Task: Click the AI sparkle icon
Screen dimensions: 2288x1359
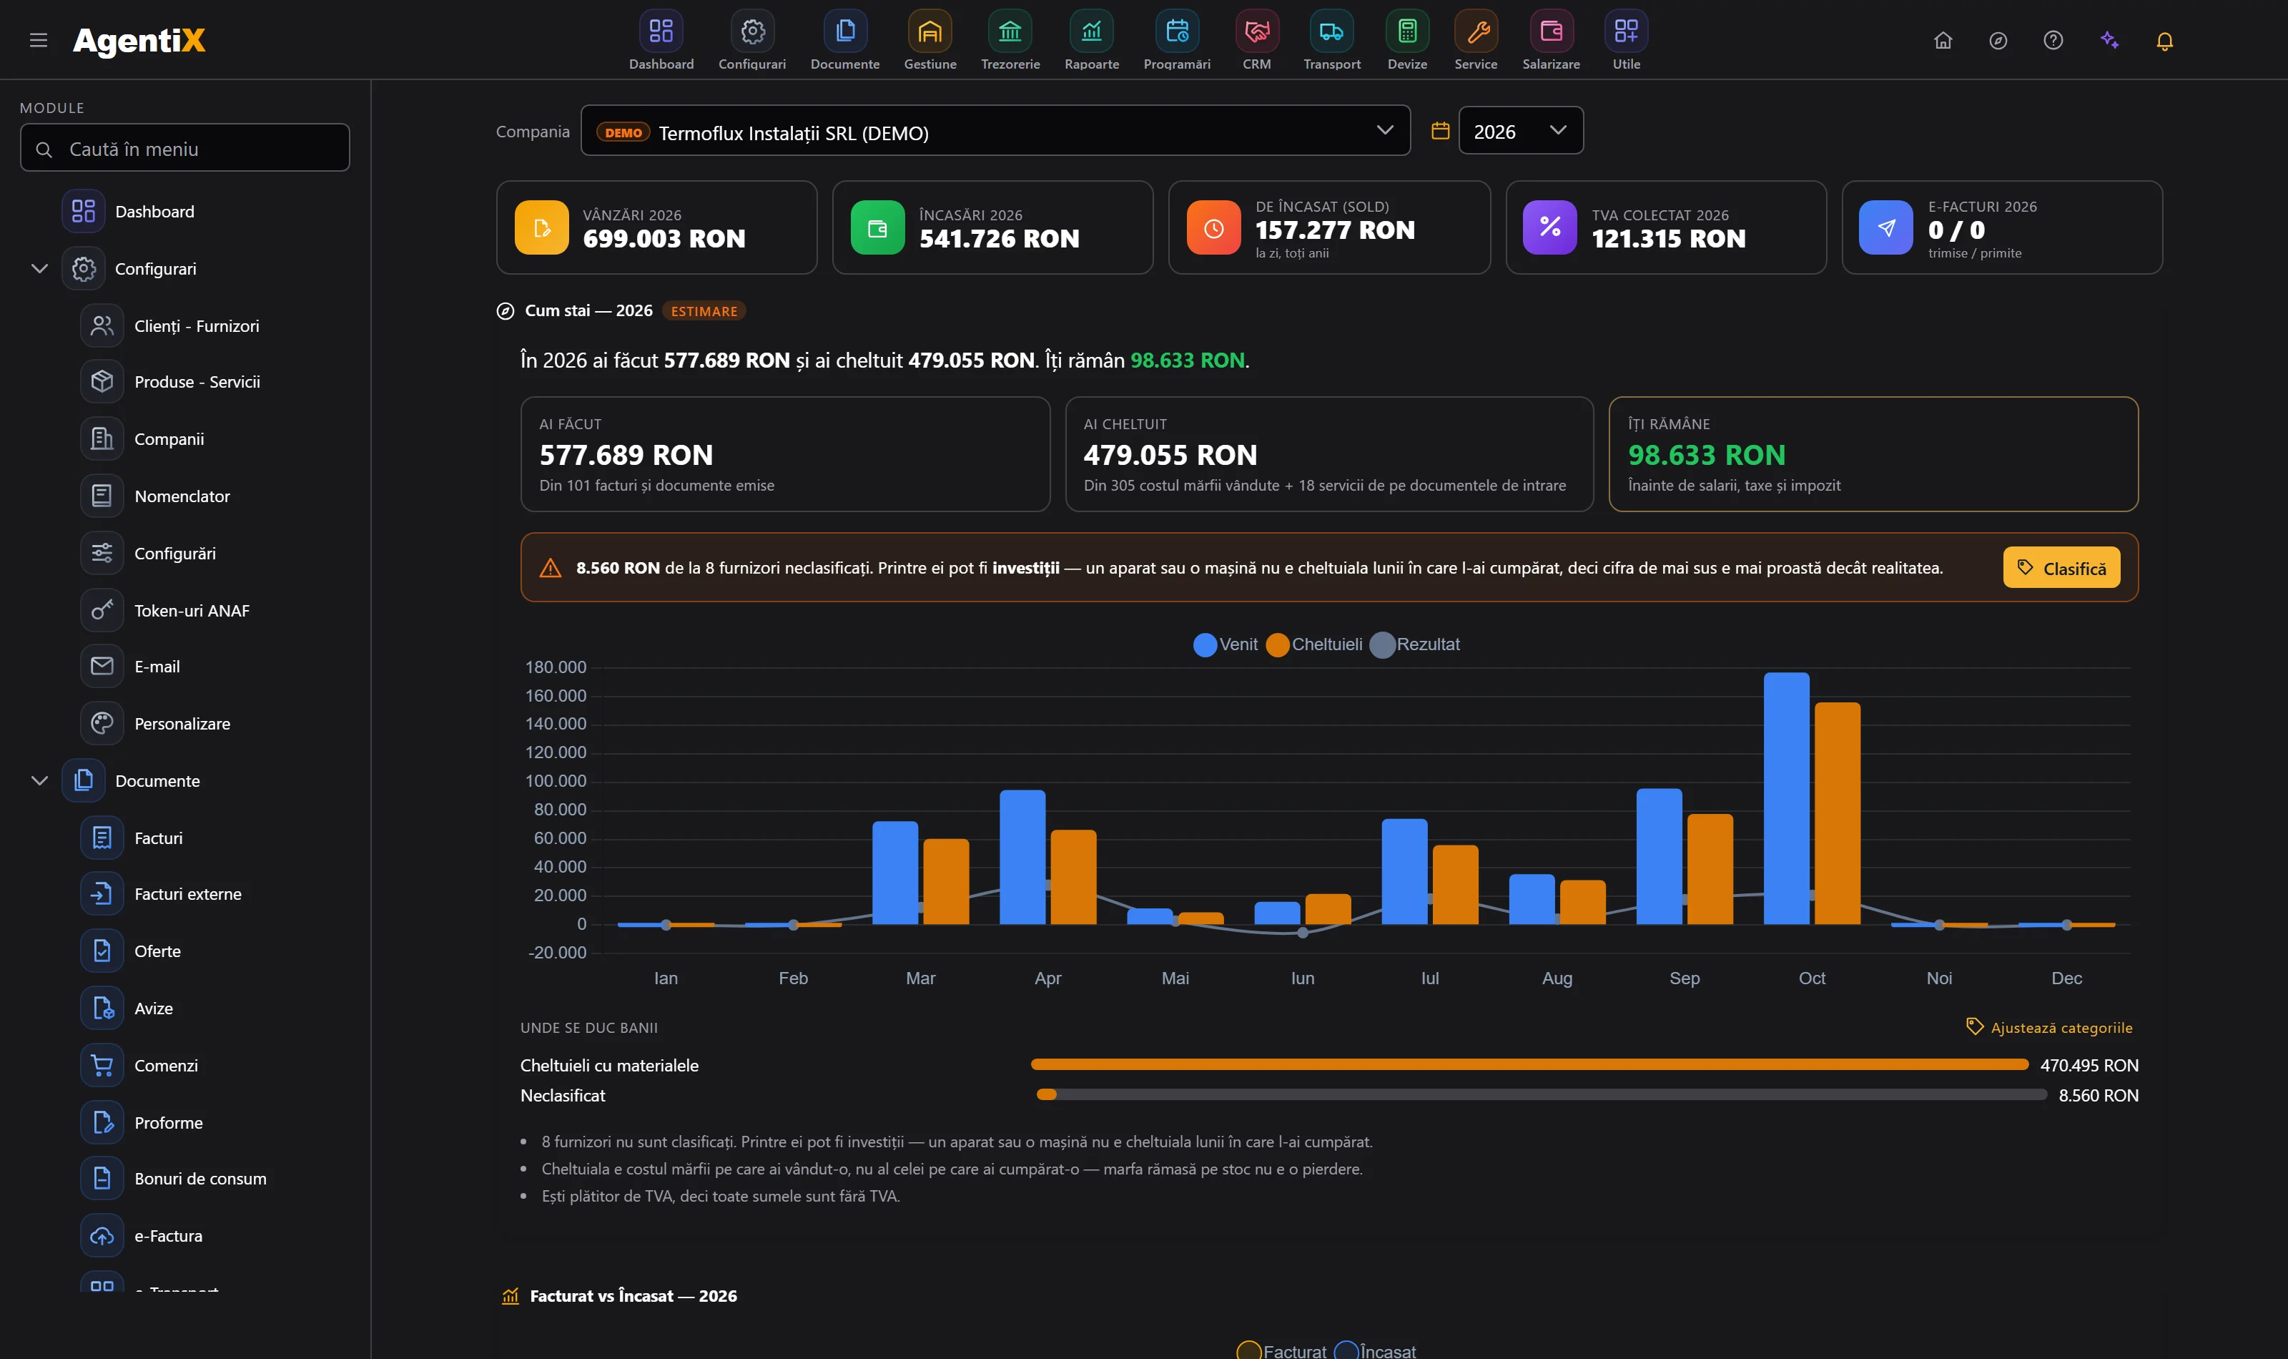Action: pyautogui.click(x=2109, y=40)
